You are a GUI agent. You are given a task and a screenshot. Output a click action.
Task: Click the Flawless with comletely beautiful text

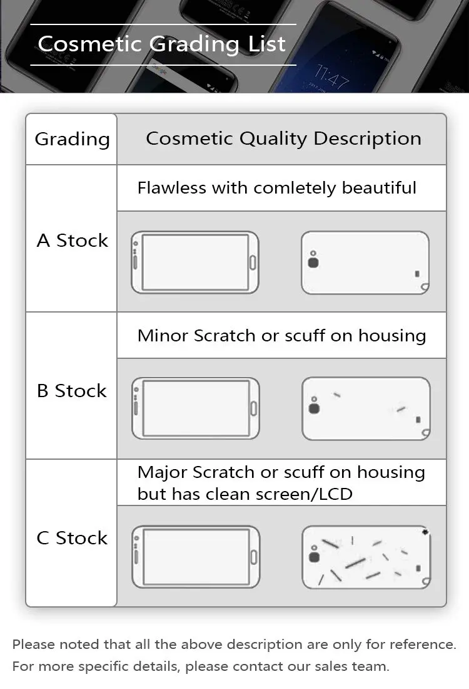(x=277, y=188)
